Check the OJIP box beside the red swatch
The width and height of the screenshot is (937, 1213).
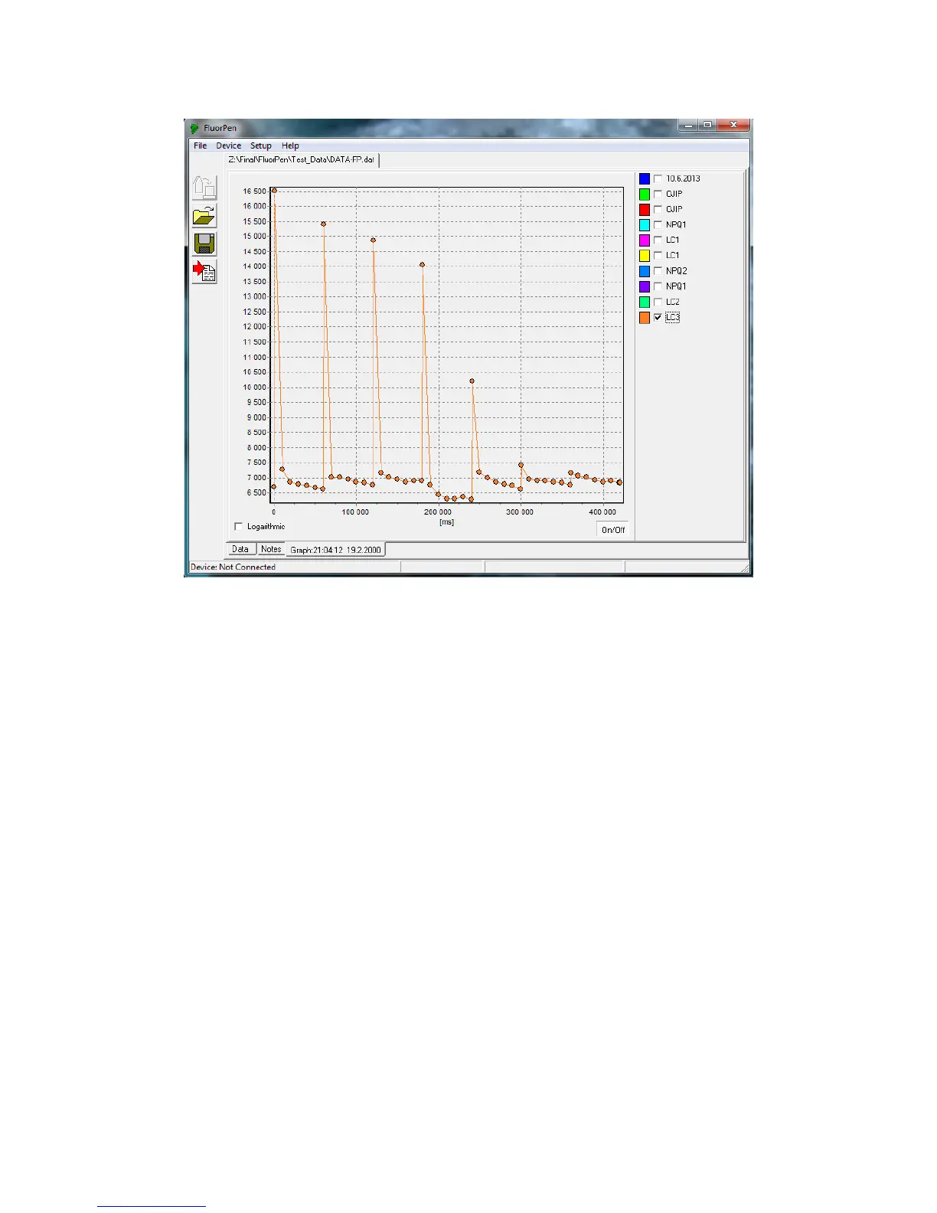tap(658, 209)
